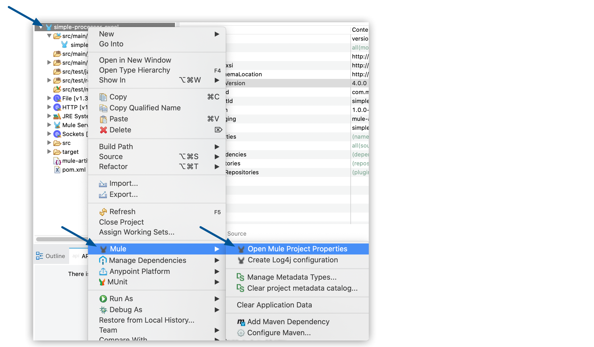Screen dimensions: 594x347
Task: Expand the target folder
Action: point(49,151)
